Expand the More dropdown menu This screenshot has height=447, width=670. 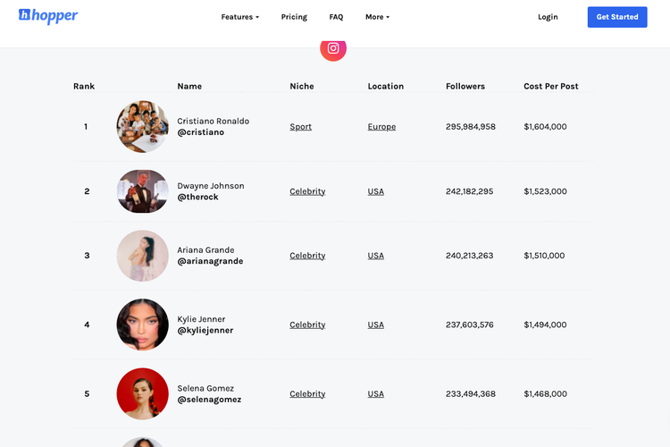[x=377, y=17]
